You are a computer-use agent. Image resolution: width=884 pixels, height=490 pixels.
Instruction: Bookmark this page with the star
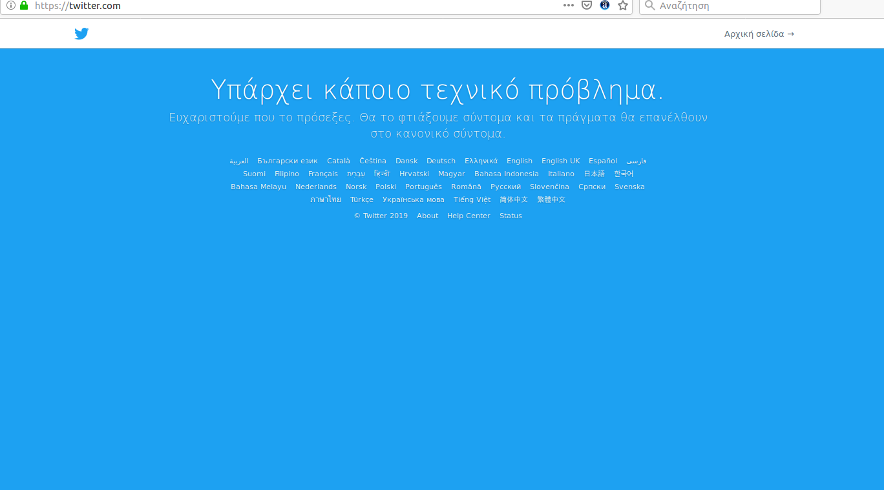(623, 6)
